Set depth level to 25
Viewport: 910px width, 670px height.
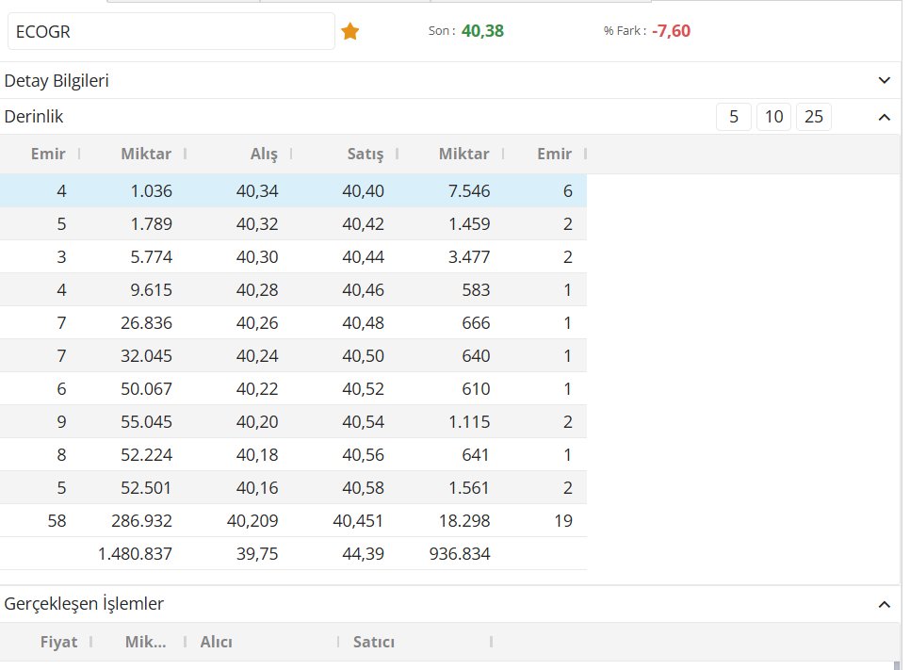click(814, 117)
